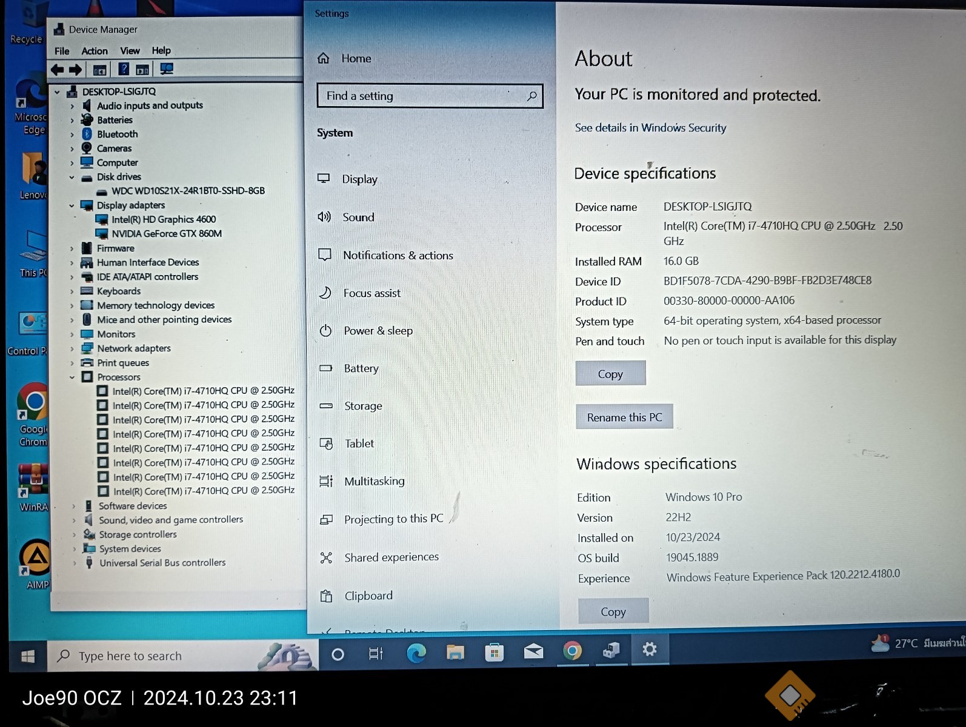Click the Find a setting search box

pos(430,96)
